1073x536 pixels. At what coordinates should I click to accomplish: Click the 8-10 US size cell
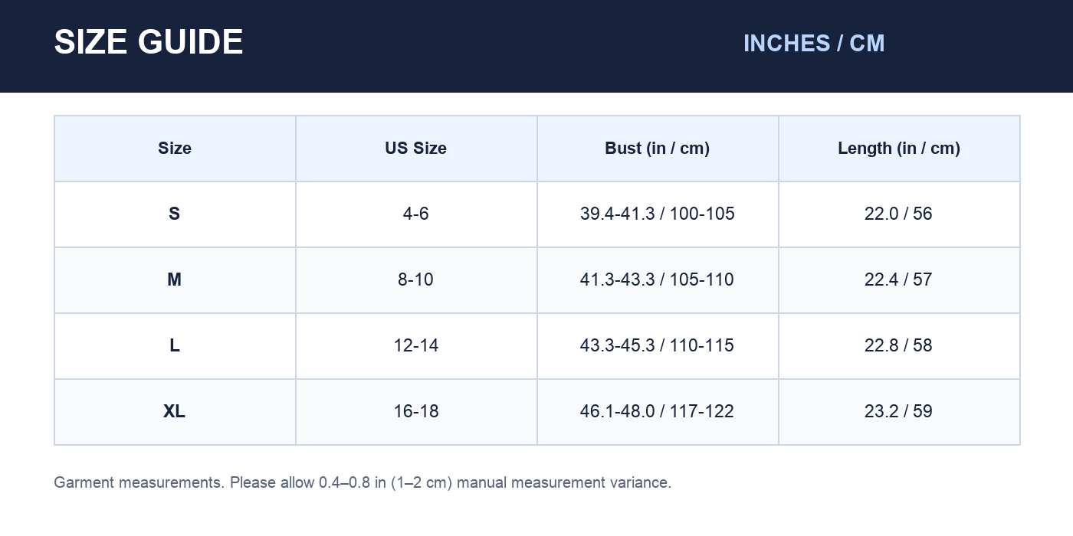[416, 279]
